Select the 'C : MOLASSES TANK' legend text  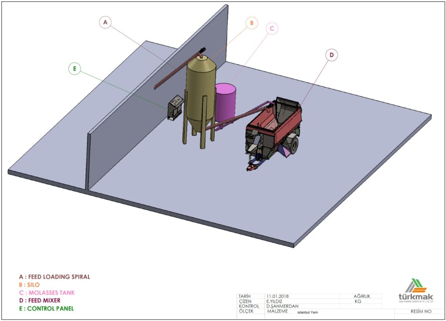(x=47, y=292)
